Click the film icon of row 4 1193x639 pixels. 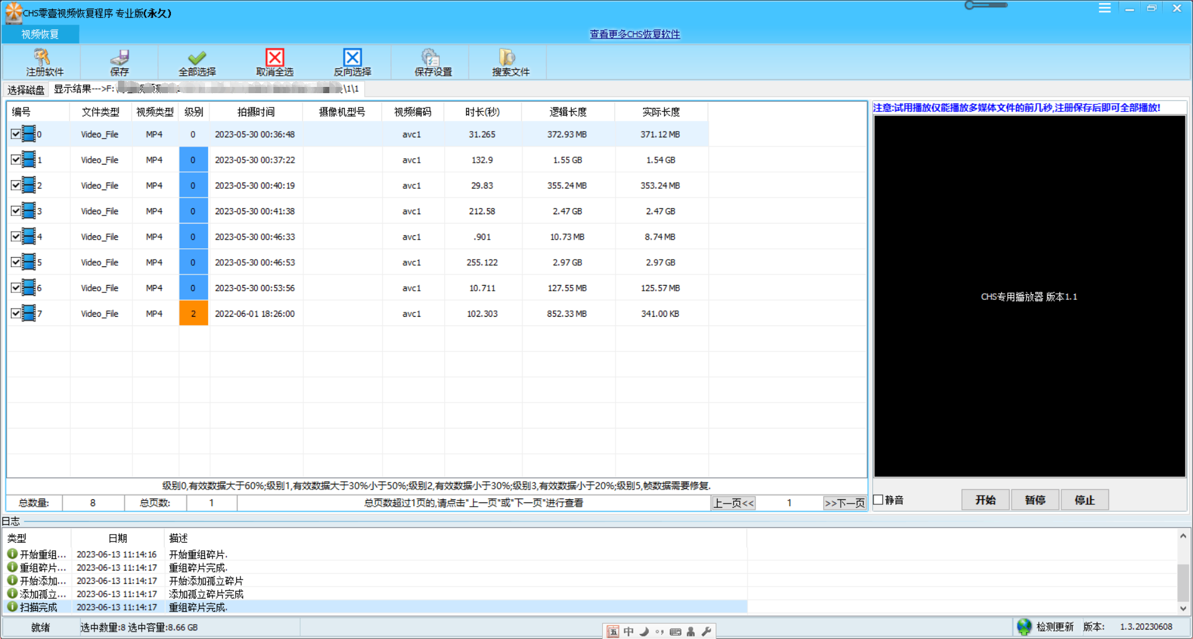tap(29, 236)
